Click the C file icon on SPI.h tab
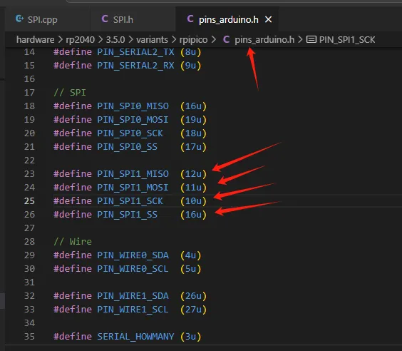 click(105, 19)
